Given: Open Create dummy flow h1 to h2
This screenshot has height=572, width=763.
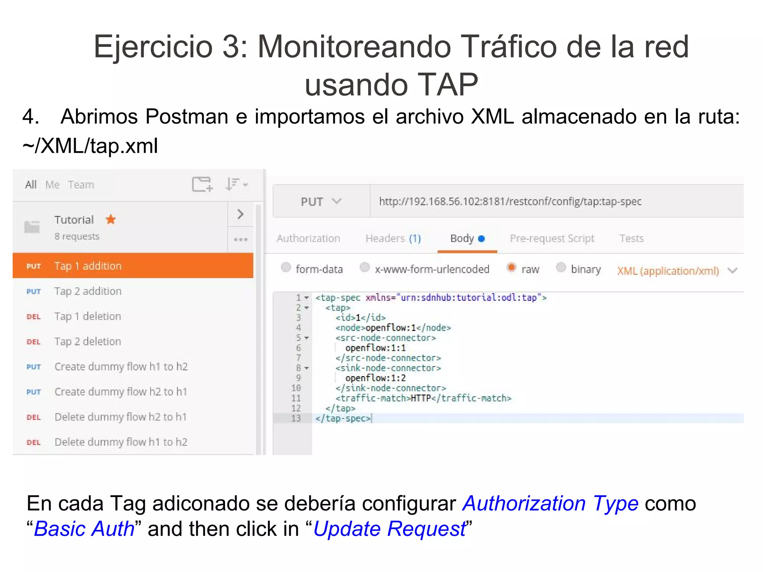Looking at the screenshot, I should tap(133, 366).
